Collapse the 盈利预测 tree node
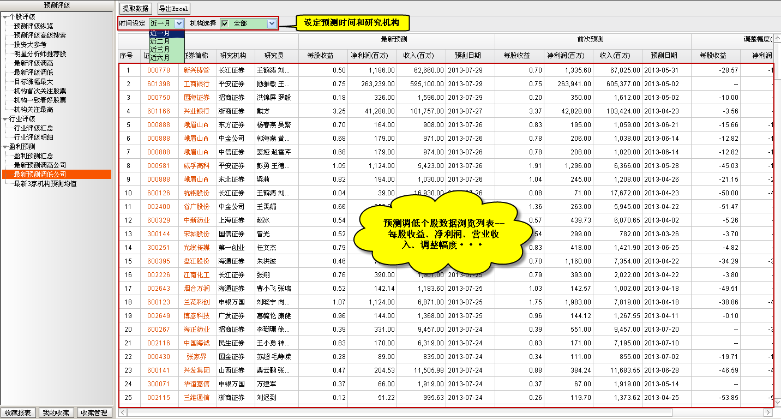Screen dimensions: 781x419 [x=5, y=147]
